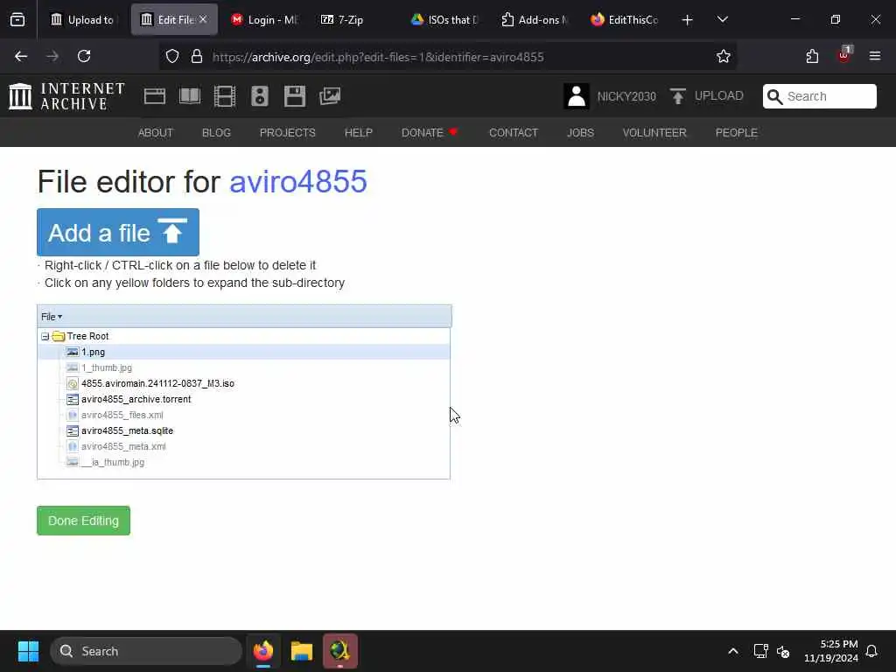The image size is (896, 672).
Task: List all tabs dropdown arrow
Action: (x=722, y=19)
